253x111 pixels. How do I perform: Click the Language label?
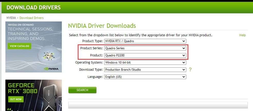tap(95, 77)
